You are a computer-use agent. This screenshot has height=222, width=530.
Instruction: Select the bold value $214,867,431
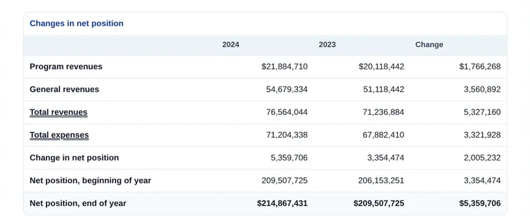[x=282, y=203]
